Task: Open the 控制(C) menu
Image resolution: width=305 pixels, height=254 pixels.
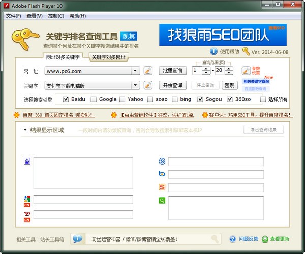Action: [x=56, y=16]
